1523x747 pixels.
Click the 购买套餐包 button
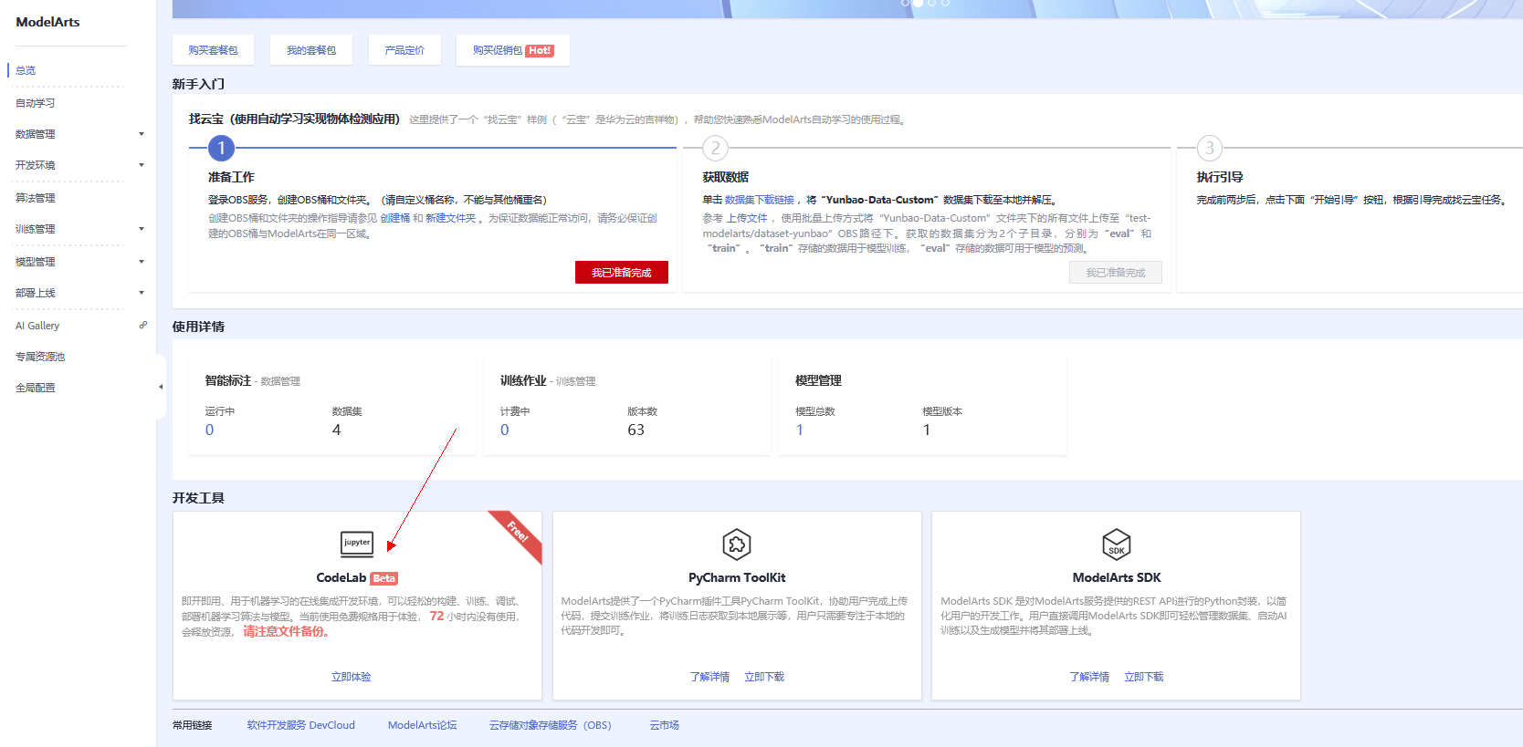213,50
